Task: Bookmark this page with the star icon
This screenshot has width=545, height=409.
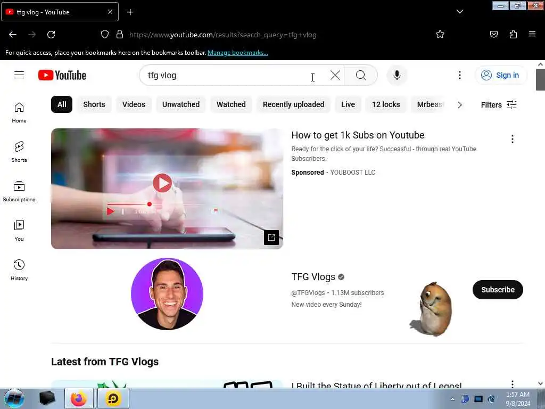Action: click(440, 35)
